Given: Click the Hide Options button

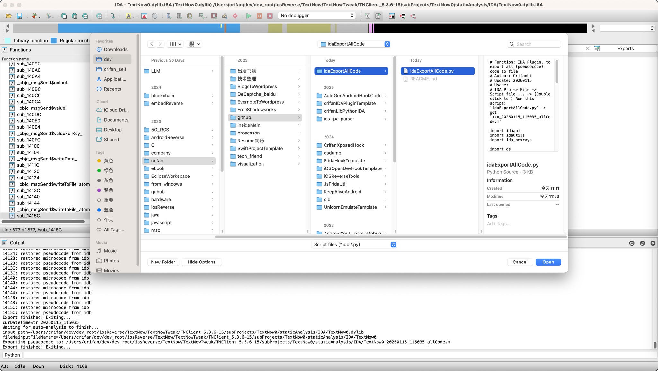Looking at the screenshot, I should tap(201, 262).
